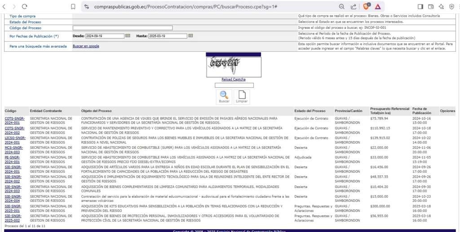Click the Tipo de compra label

coord(22,16)
